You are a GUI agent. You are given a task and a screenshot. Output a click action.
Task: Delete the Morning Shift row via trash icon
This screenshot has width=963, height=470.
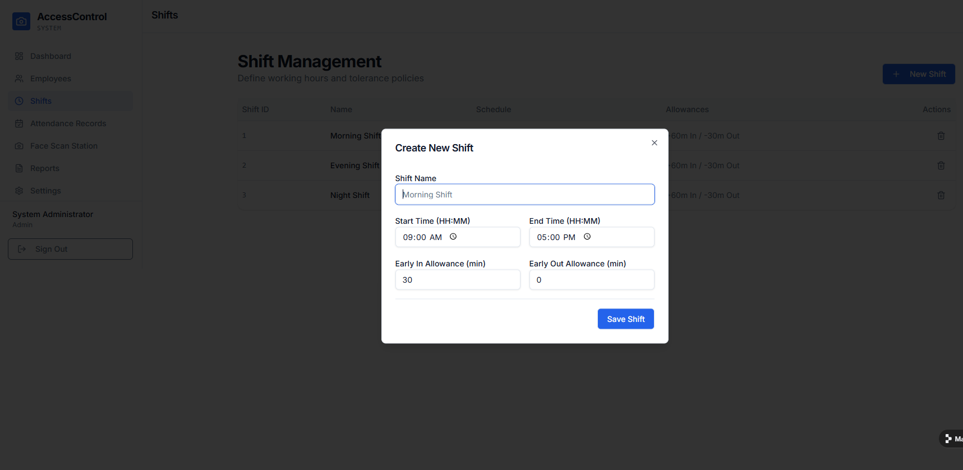pyautogui.click(x=941, y=136)
